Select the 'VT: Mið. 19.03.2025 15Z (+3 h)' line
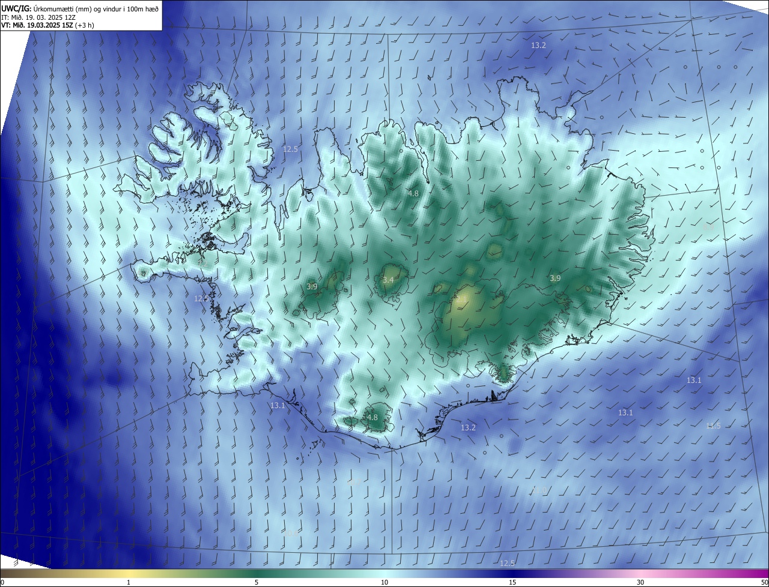This screenshot has height=587, width=769. [47, 25]
